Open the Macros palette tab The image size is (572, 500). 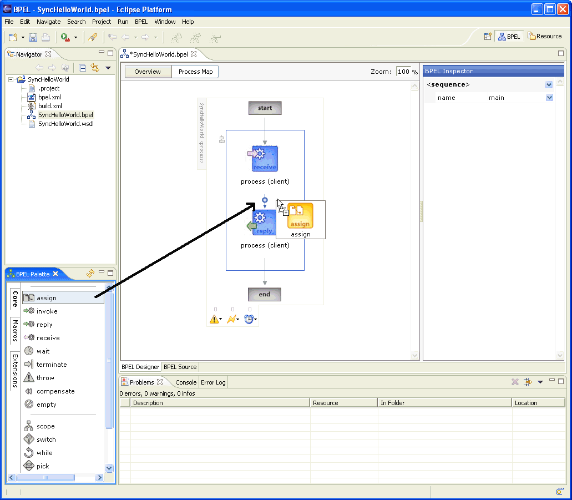(14, 331)
